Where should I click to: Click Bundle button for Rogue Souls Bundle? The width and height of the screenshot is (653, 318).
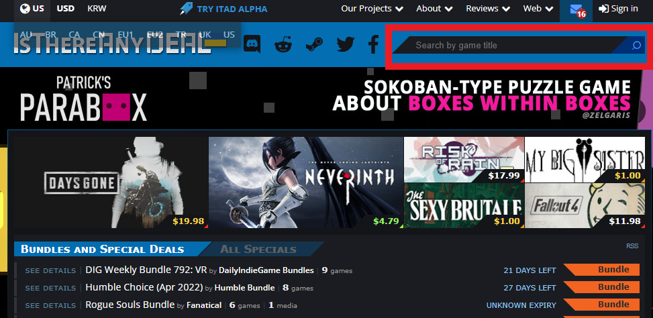pyautogui.click(x=602, y=305)
